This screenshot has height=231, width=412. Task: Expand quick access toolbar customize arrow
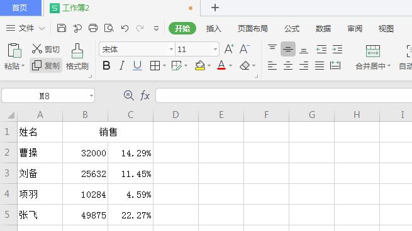coord(156,28)
